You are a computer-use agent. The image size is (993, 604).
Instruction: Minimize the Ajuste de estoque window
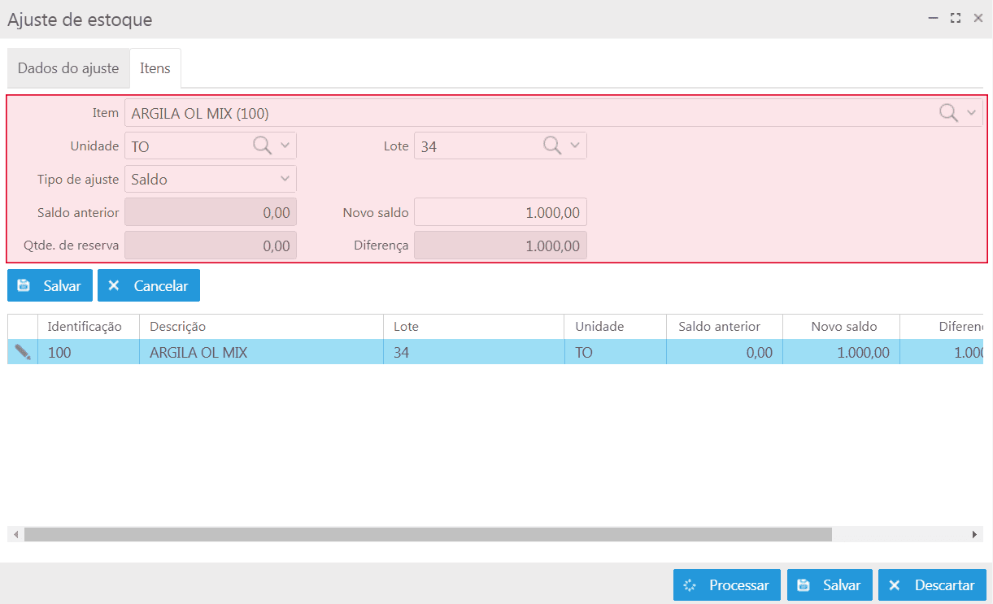pyautogui.click(x=933, y=18)
